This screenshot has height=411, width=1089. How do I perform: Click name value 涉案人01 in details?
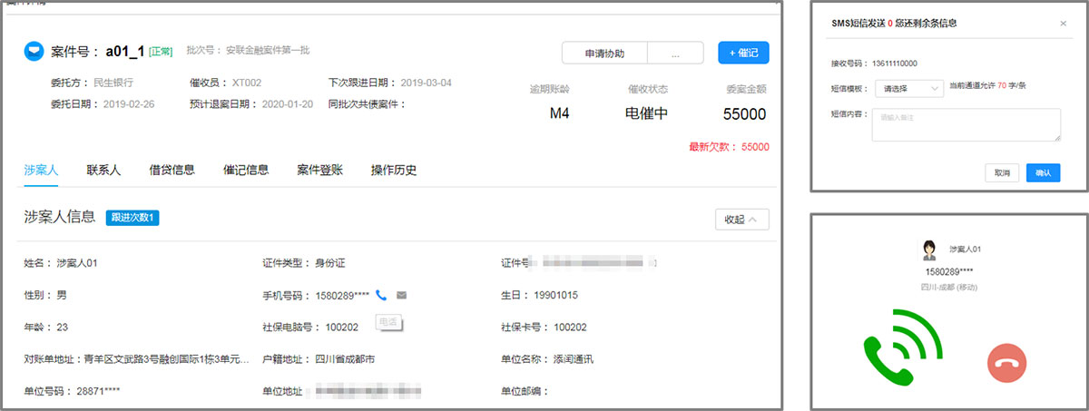tap(77, 263)
